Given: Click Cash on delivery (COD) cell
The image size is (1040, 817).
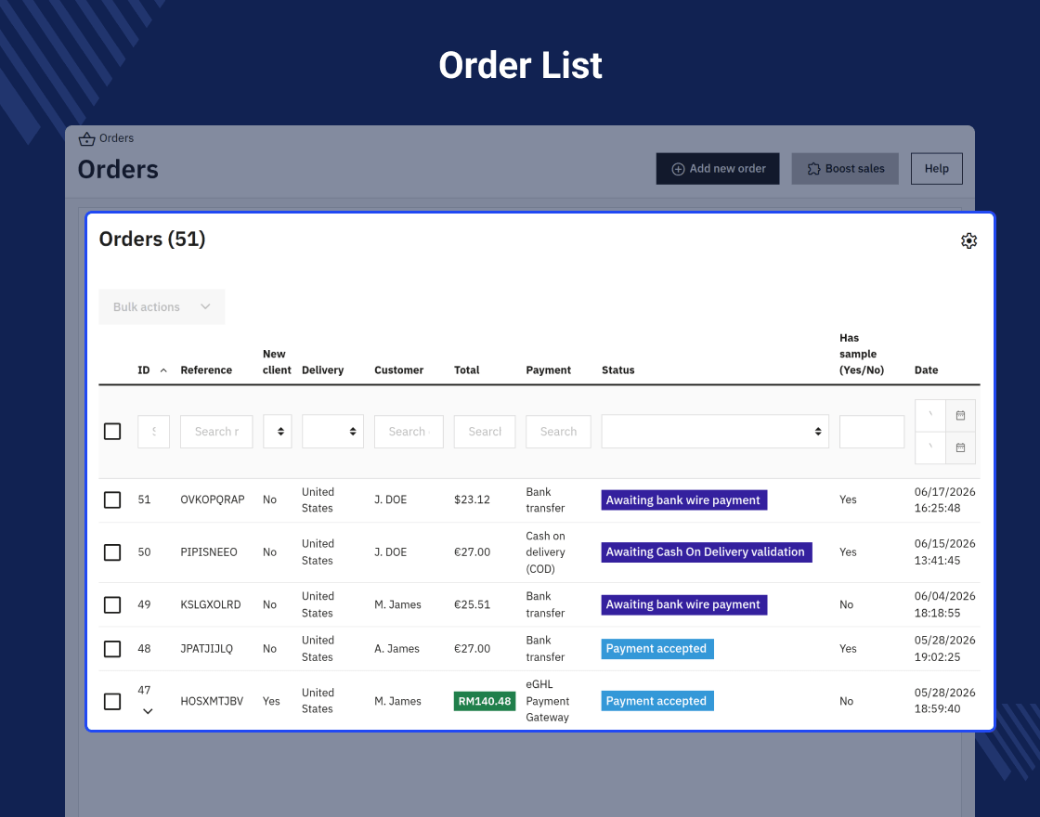Looking at the screenshot, I should [x=545, y=552].
